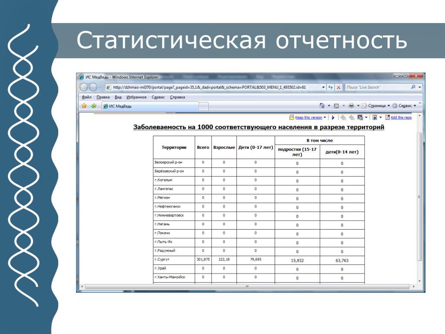Click the г.Нижневартовск row label

click(x=169, y=215)
